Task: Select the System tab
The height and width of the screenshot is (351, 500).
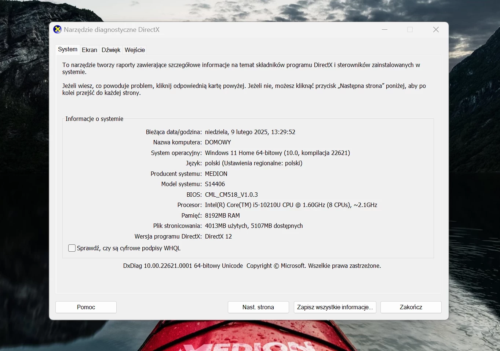Action: [67, 49]
